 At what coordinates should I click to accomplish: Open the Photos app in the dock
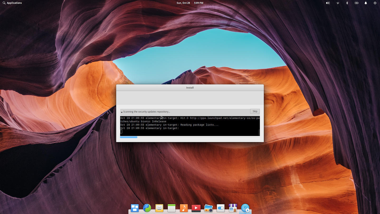(x=208, y=208)
